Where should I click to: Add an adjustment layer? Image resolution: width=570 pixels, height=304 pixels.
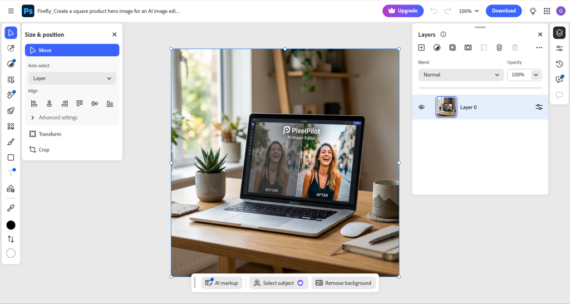coord(437,48)
